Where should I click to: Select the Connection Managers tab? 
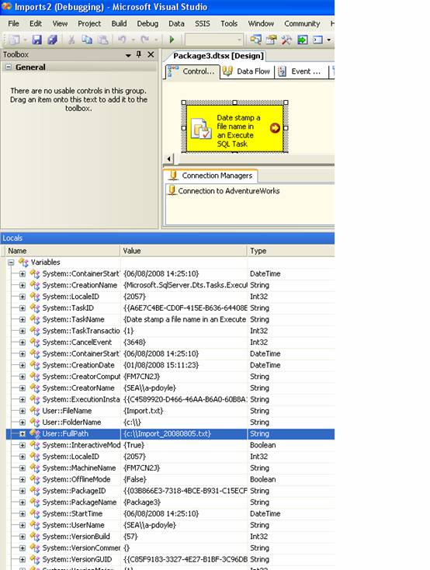tap(211, 176)
